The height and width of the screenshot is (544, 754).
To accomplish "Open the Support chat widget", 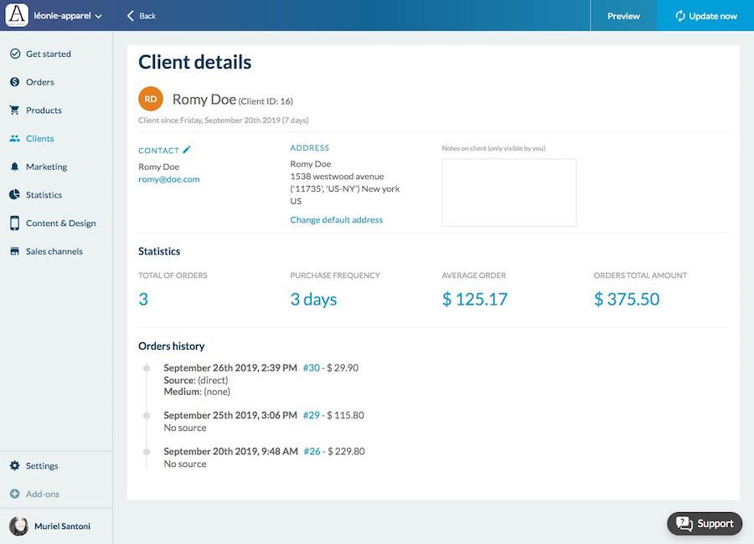I will click(x=705, y=523).
